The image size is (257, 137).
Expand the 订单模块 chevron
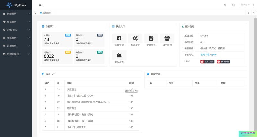pyautogui.click(x=29, y=46)
